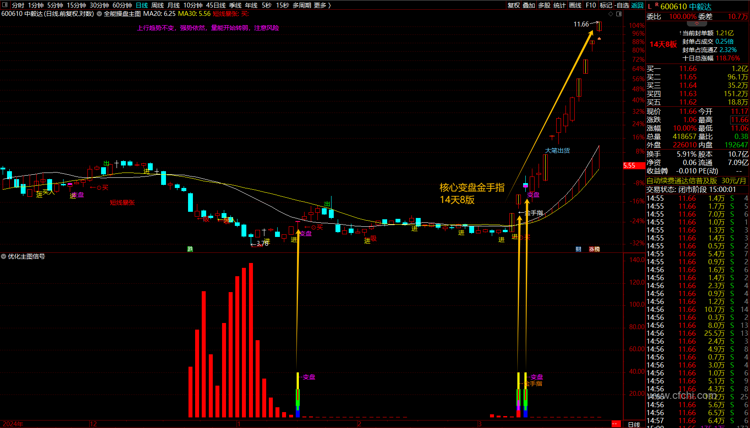
Task: Switch to 季线 quarterly chart
Action: 235,5
